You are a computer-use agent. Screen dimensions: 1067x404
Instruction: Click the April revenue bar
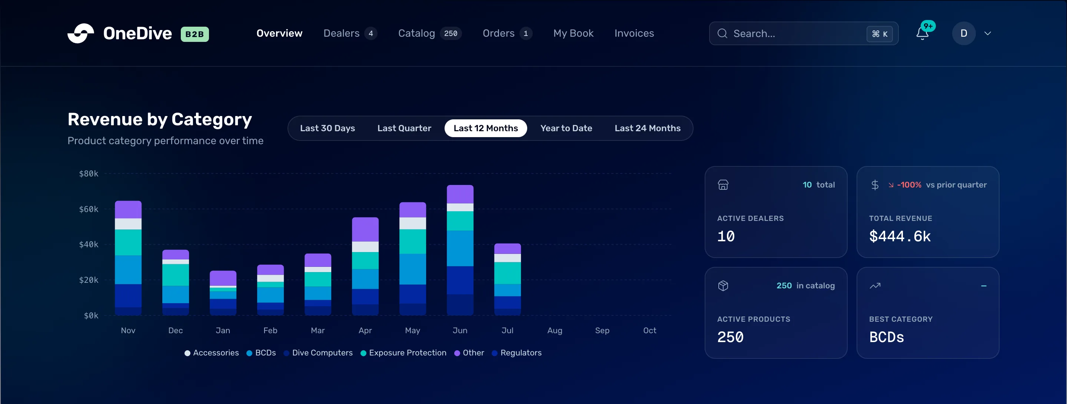pos(365,266)
